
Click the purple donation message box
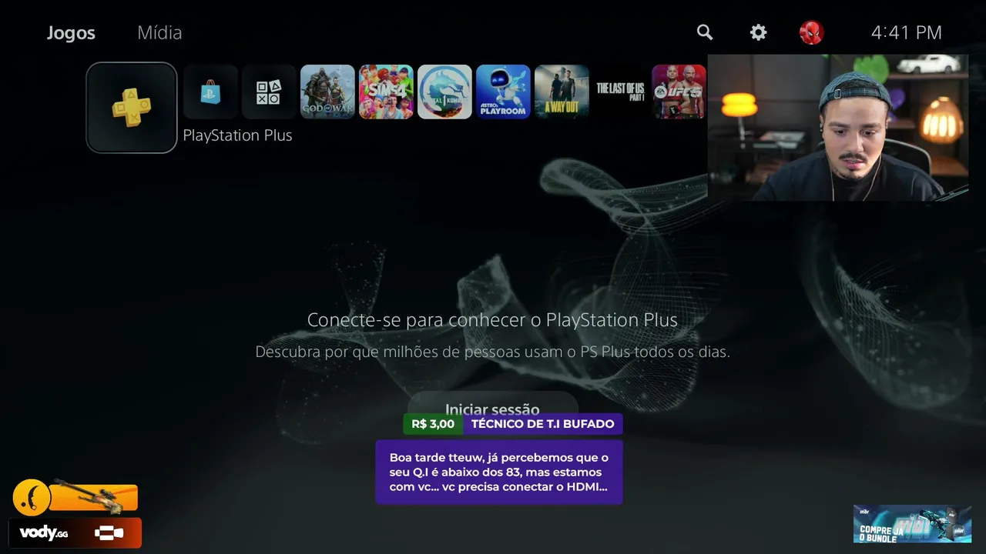pyautogui.click(x=498, y=472)
